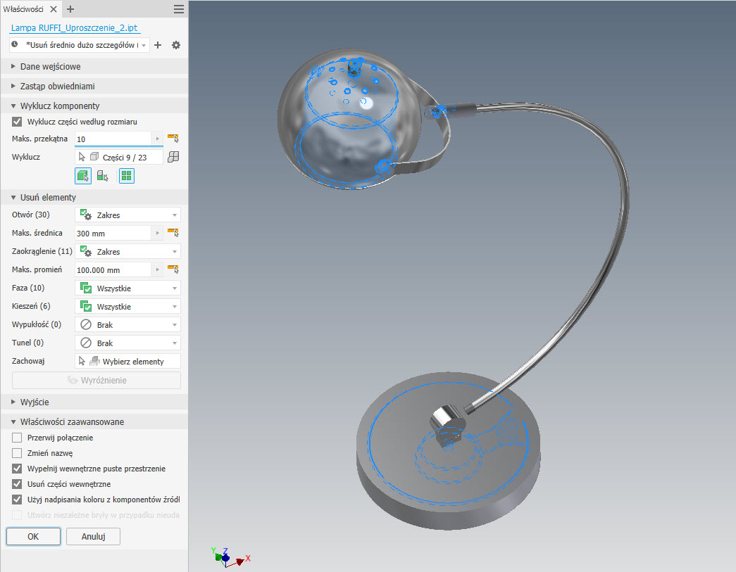Click the grouped cubes icon beside Części 9 / 23
The height and width of the screenshot is (572, 736).
click(x=174, y=157)
